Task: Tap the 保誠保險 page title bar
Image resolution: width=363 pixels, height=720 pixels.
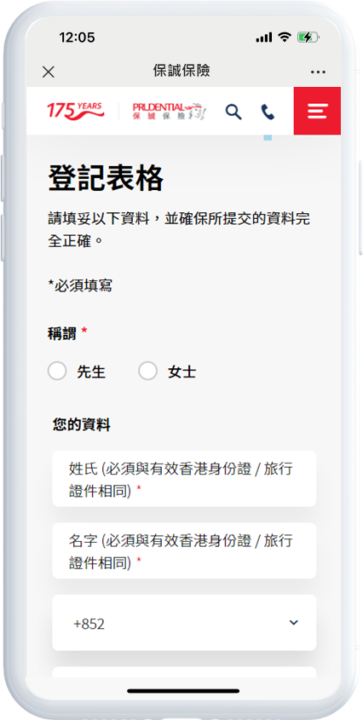Action: pyautogui.click(x=181, y=71)
